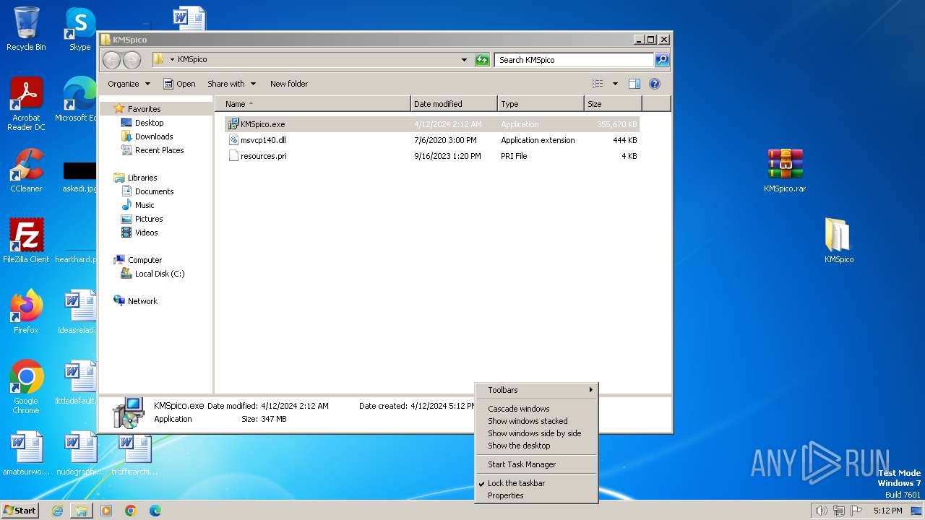Image resolution: width=925 pixels, height=520 pixels.
Task: Select Computer in navigation pane
Action: tap(145, 260)
